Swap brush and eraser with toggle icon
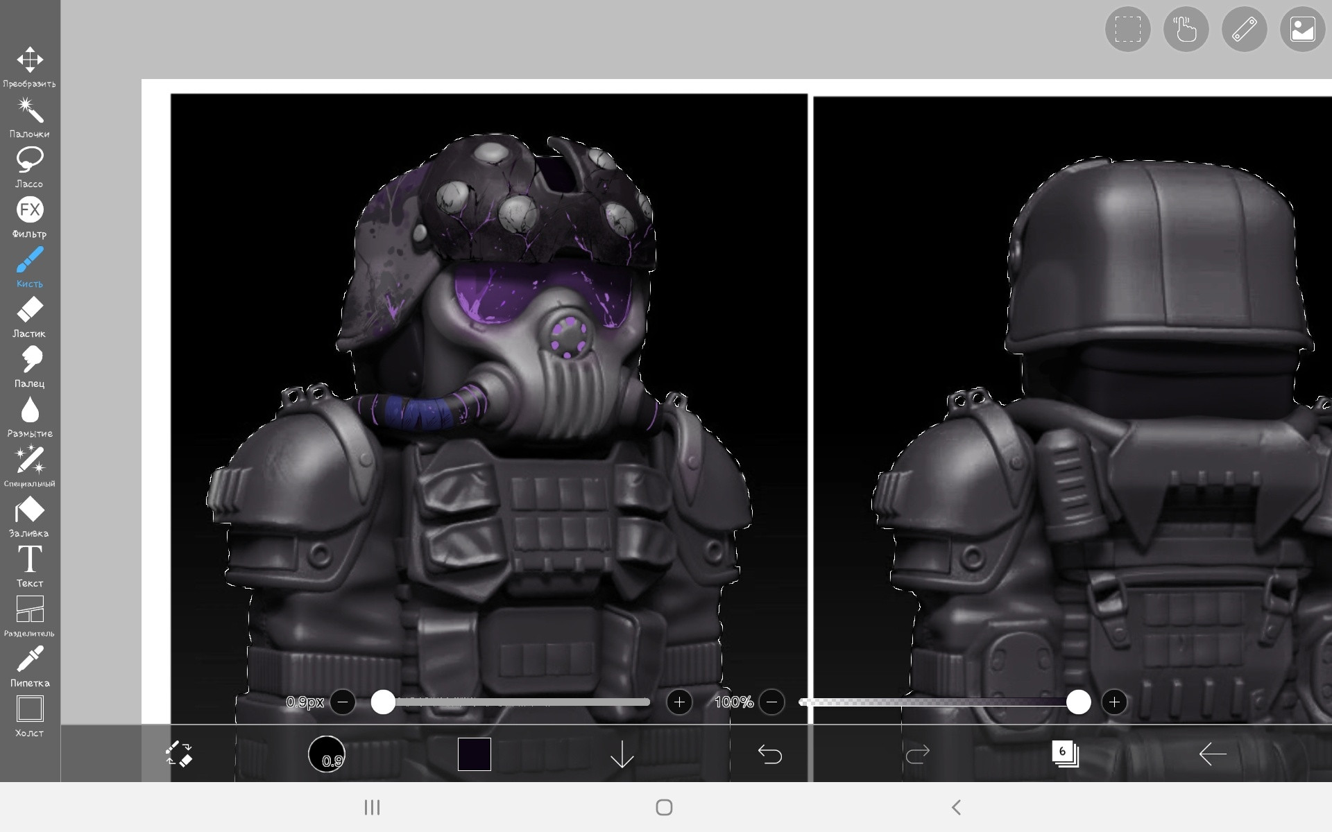This screenshot has width=1332, height=832. point(179,754)
